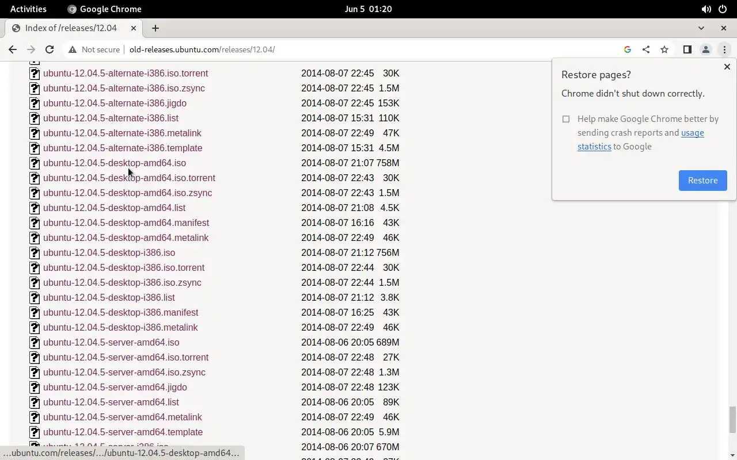Screen dimensions: 737x460
Task: Close the Index of /releases/12.04 tab
Action: coord(134,28)
